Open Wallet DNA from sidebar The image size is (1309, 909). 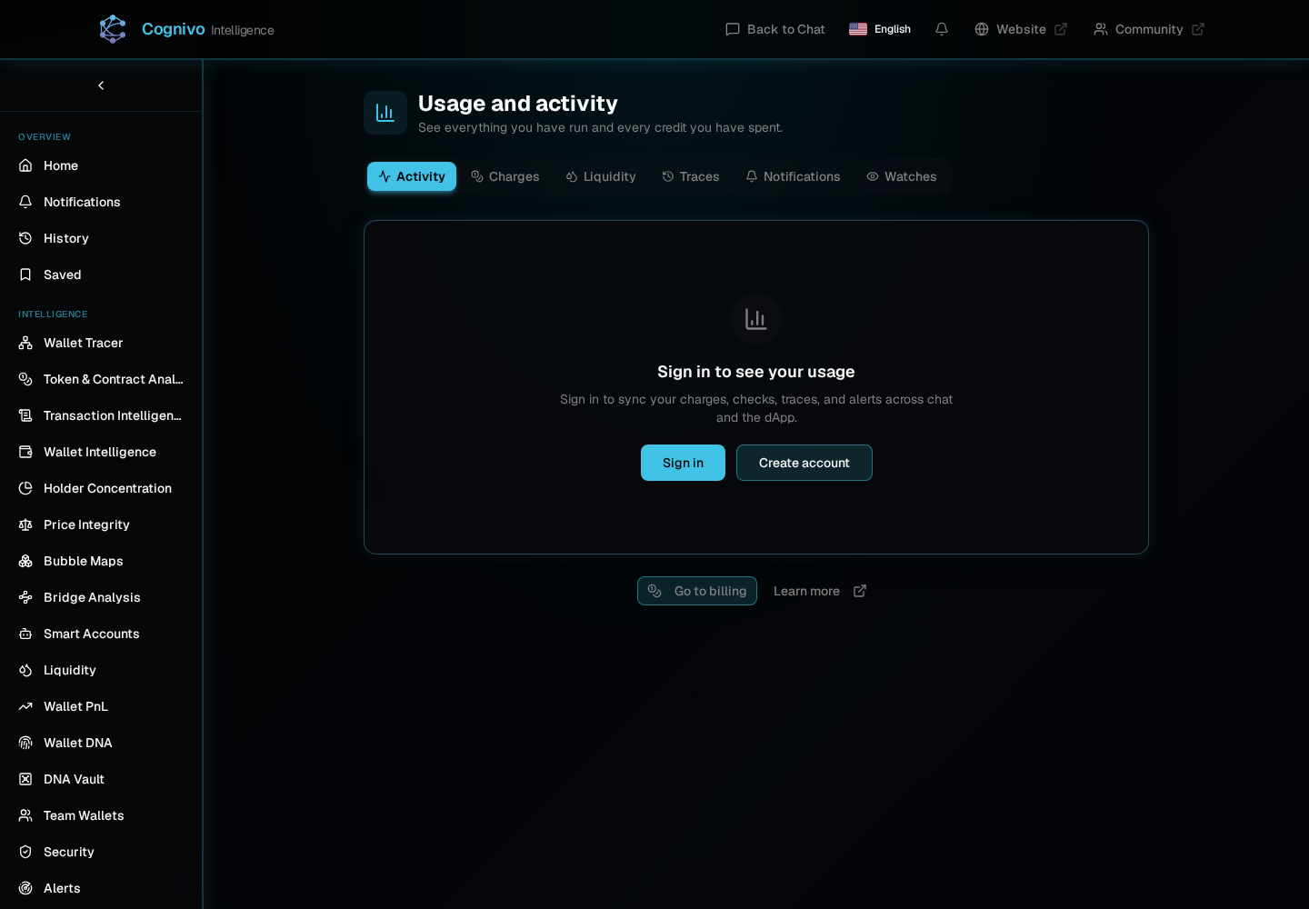pos(101,743)
